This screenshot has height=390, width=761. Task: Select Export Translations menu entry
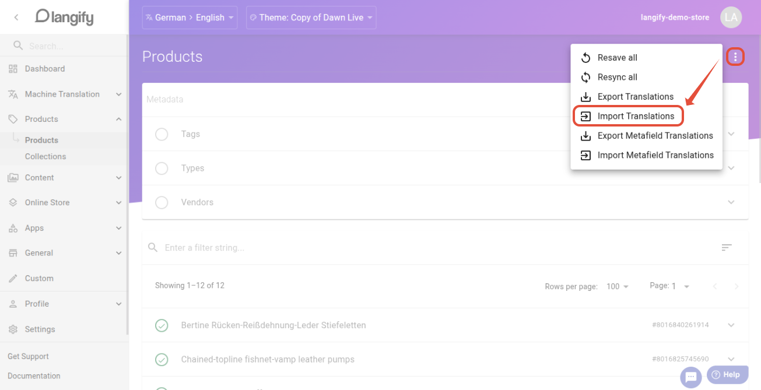pos(646,97)
